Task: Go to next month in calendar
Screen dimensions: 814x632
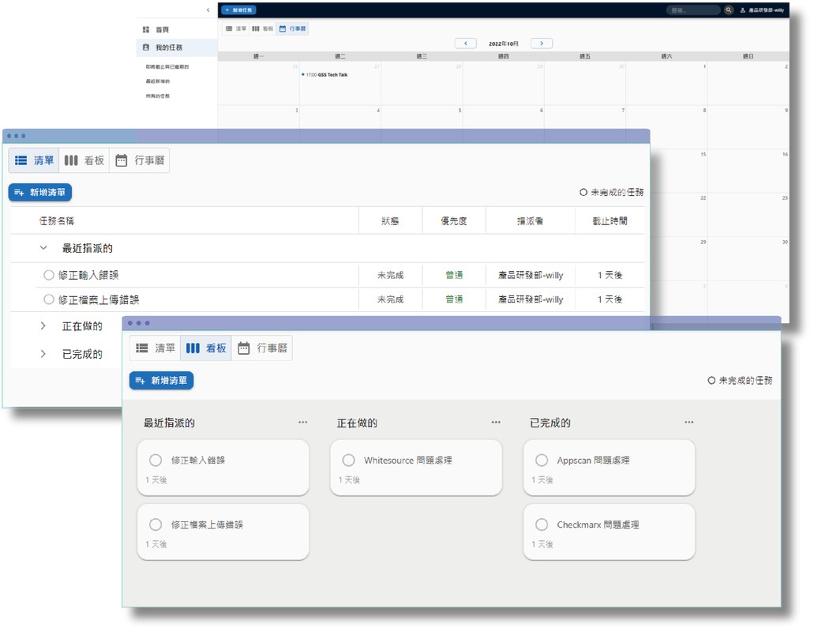Action: [x=542, y=43]
